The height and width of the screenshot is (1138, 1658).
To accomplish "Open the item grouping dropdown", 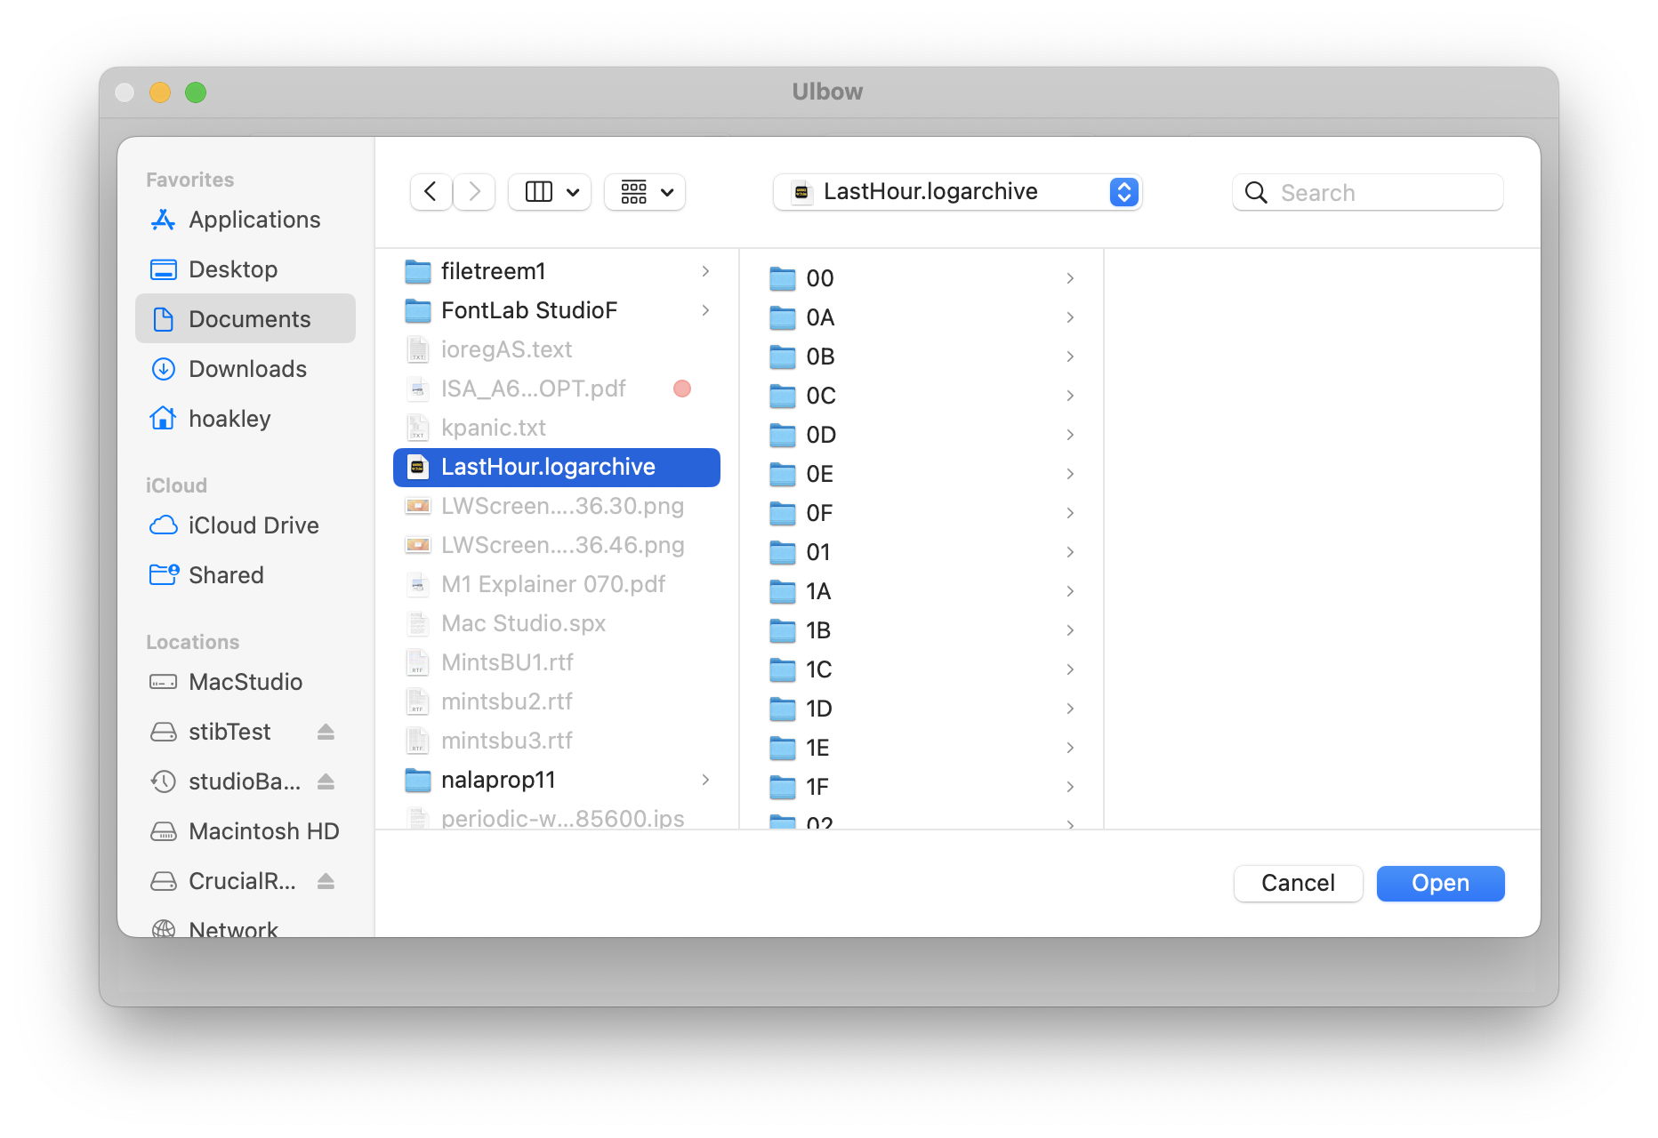I will (x=645, y=192).
